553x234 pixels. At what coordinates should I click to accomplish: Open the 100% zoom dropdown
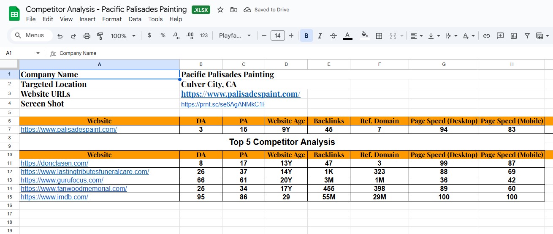pos(123,36)
